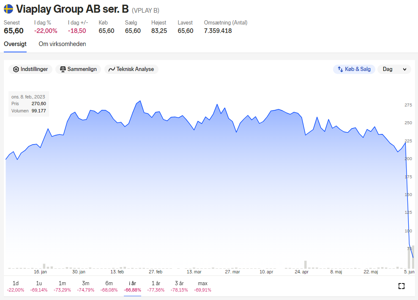
Task: Click the I dag +/- value -18,50
Action: [77, 31]
